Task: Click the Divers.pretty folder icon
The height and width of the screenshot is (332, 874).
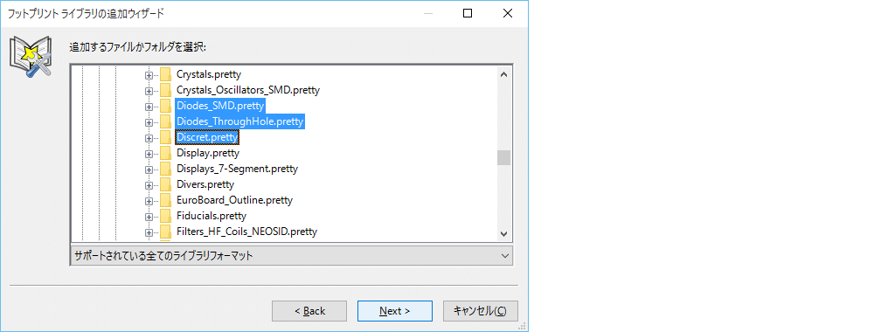Action: [x=165, y=184]
